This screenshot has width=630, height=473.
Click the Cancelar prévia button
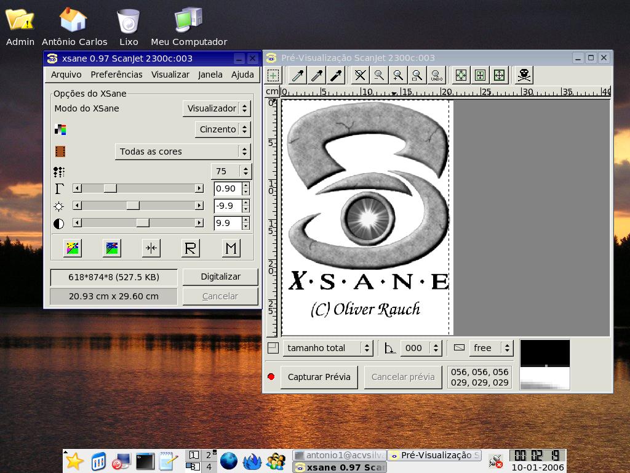(403, 377)
